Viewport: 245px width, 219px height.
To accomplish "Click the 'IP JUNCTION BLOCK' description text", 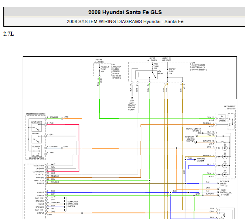I will point(117,71).
